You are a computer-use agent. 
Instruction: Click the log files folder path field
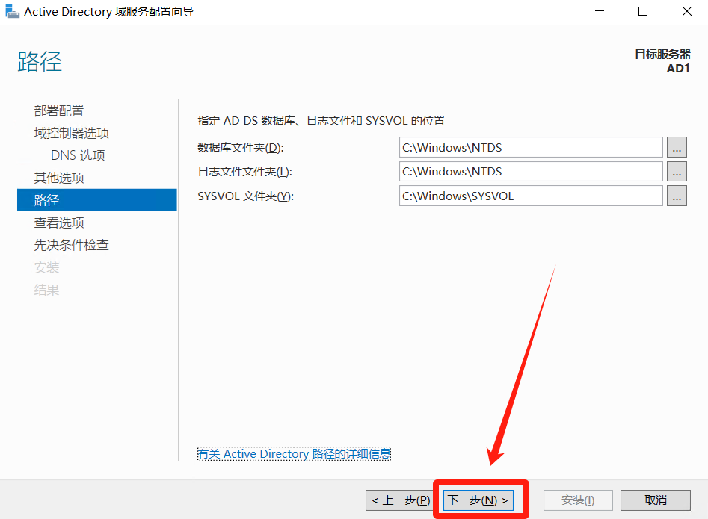tap(531, 172)
